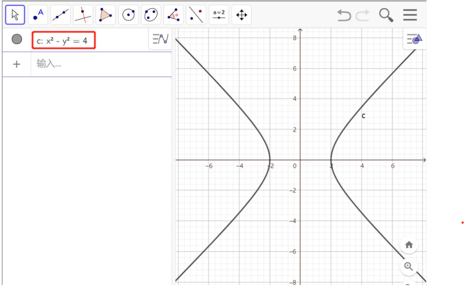
Task: Select the Circle with center tool
Action: 128,15
